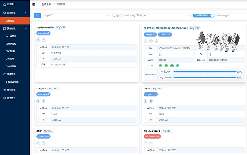Click the refresh arrow icon on LCD_18.5 card
The height and width of the screenshot is (155, 247).
pyautogui.click(x=44, y=101)
